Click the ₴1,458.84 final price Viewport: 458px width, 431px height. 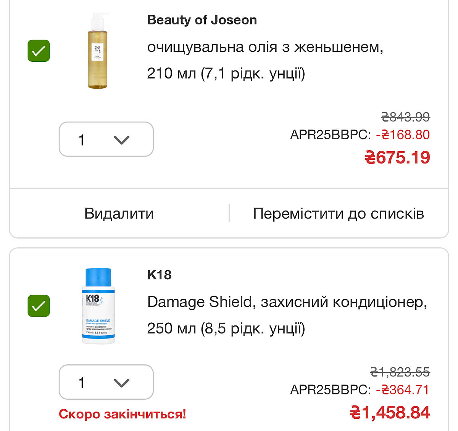[390, 413]
